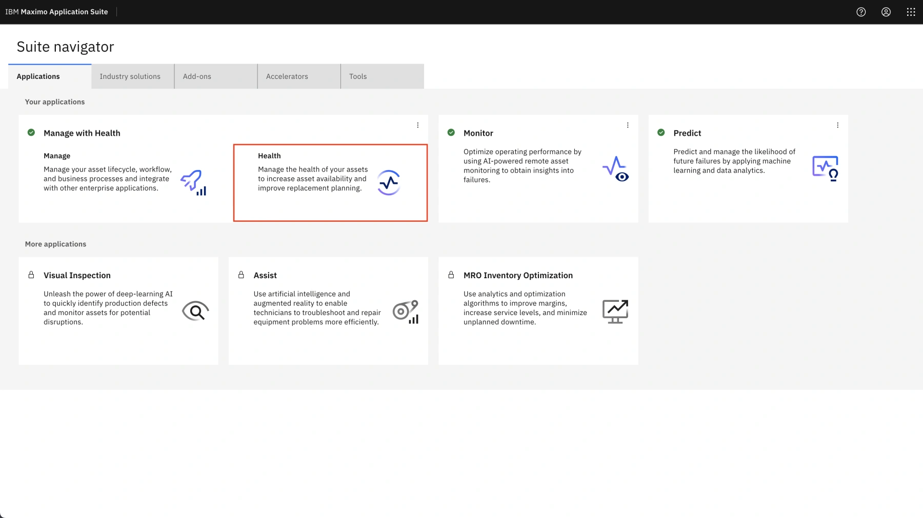Click the Visual Inspection eye-magnifier icon
The image size is (923, 518).
coord(195,311)
